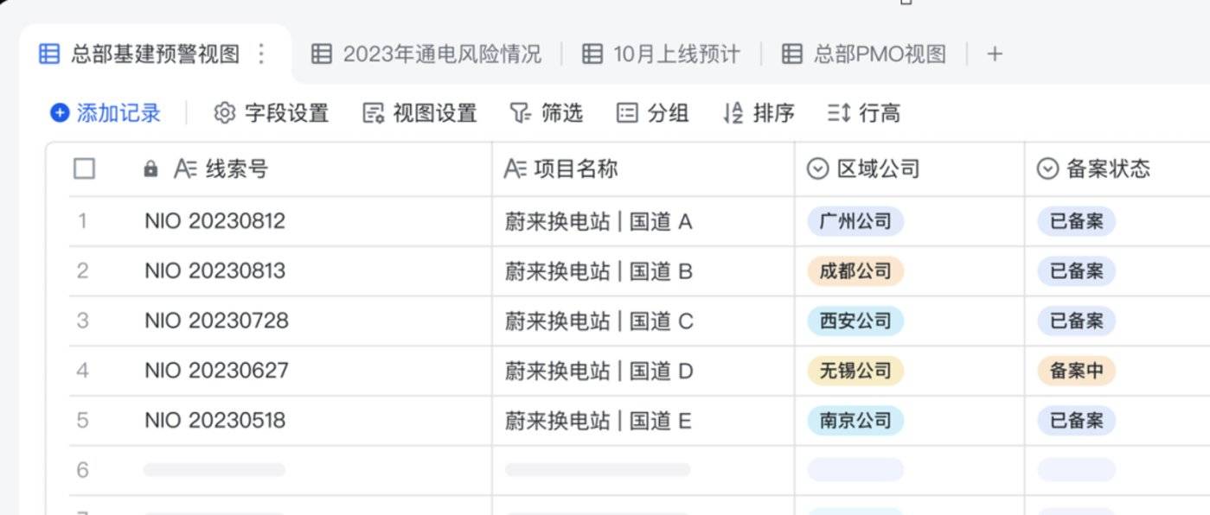
Task: Adjust 行高 row height icon
Action: click(838, 113)
